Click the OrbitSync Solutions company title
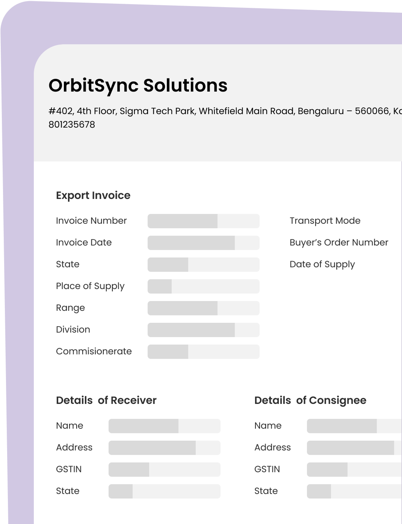Screen dimensions: 402x524 coord(138,85)
